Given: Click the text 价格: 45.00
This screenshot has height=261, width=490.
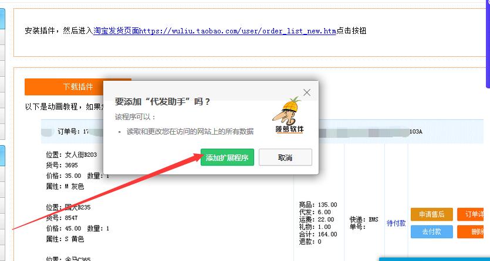Looking at the screenshot, I should [63, 228].
